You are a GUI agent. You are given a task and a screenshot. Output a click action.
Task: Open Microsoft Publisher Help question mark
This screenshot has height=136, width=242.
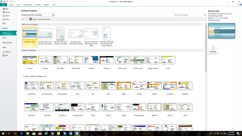[x=240, y=4]
